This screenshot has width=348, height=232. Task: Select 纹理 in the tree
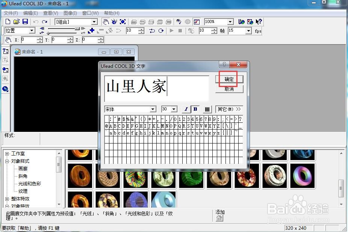tap(23, 191)
